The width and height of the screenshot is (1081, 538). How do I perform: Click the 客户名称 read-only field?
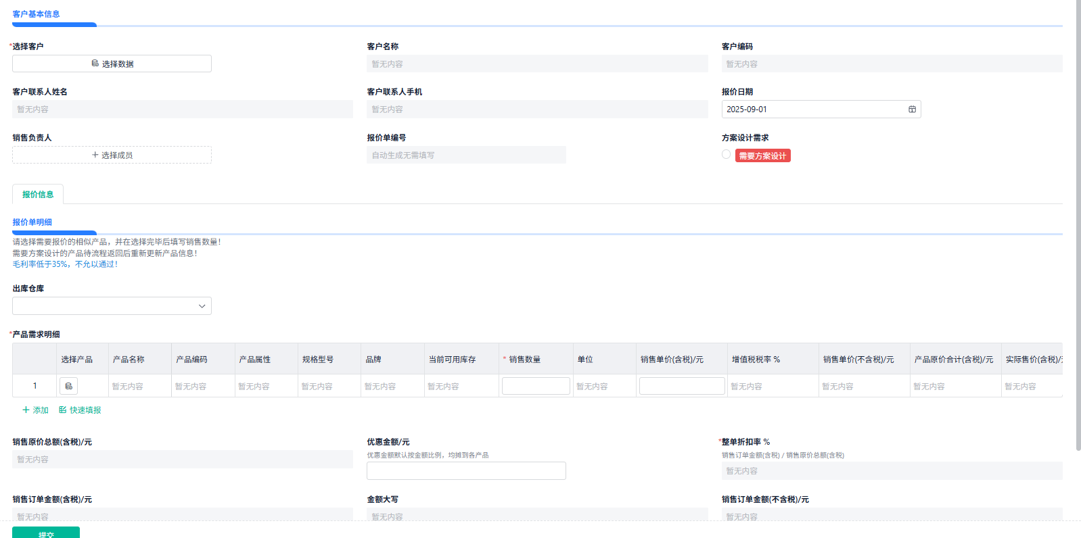coord(537,64)
